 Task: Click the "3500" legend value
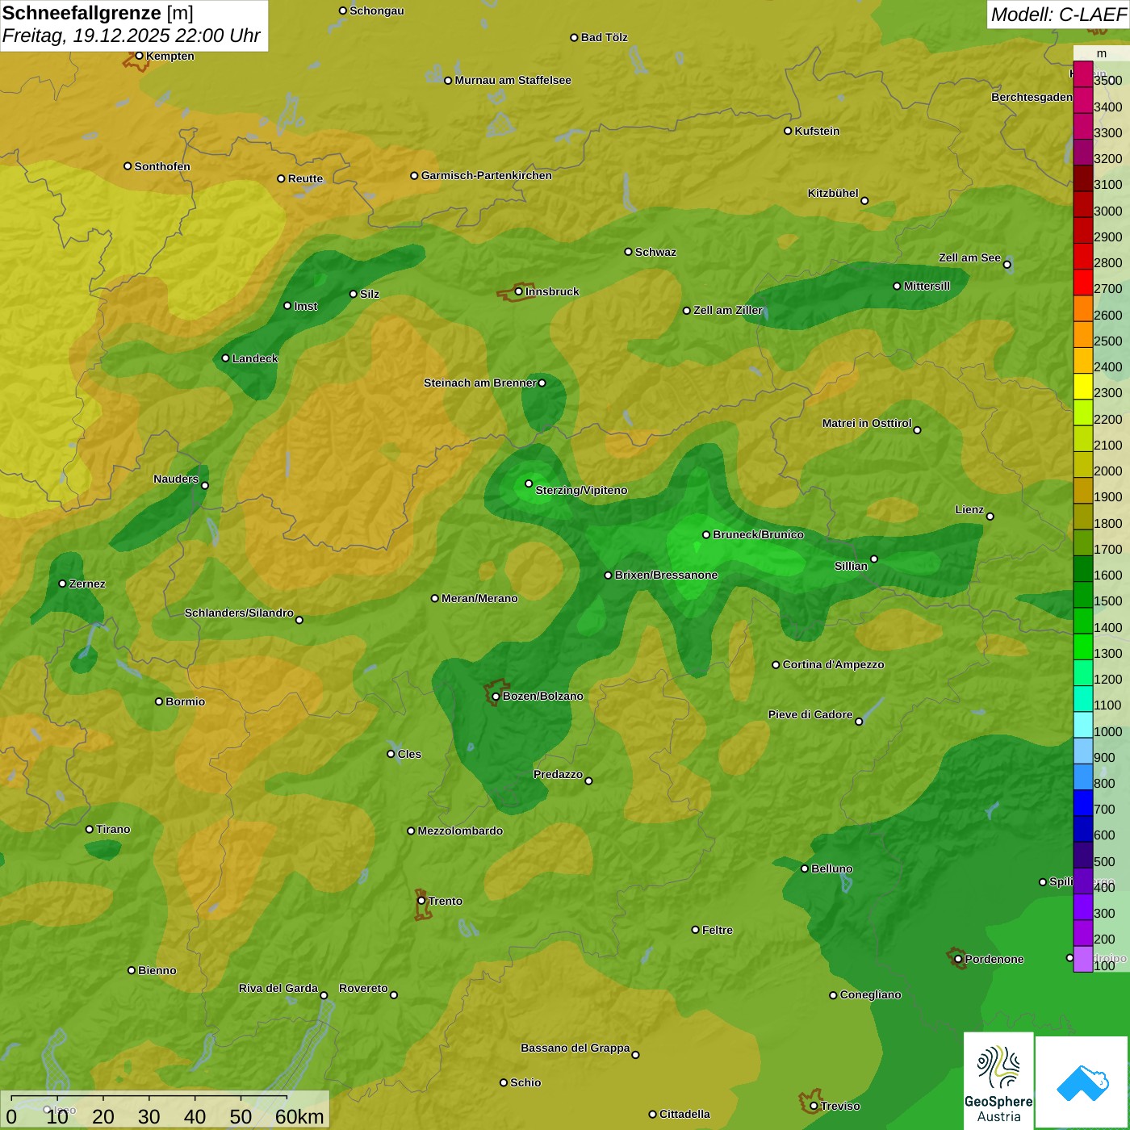[x=1107, y=81]
